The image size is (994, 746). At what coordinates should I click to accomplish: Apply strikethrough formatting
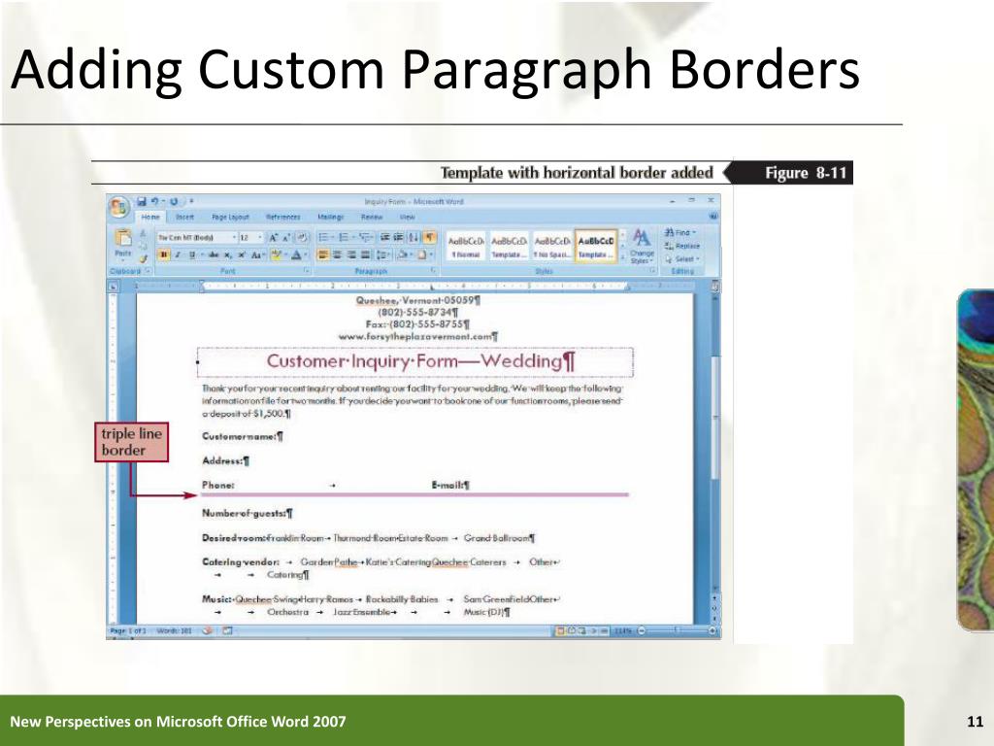coord(214,254)
